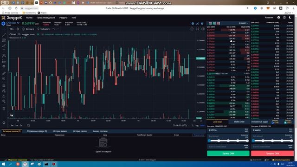Open the Windows Start menu
297x167 pixels.
pyautogui.click(x=3, y=164)
